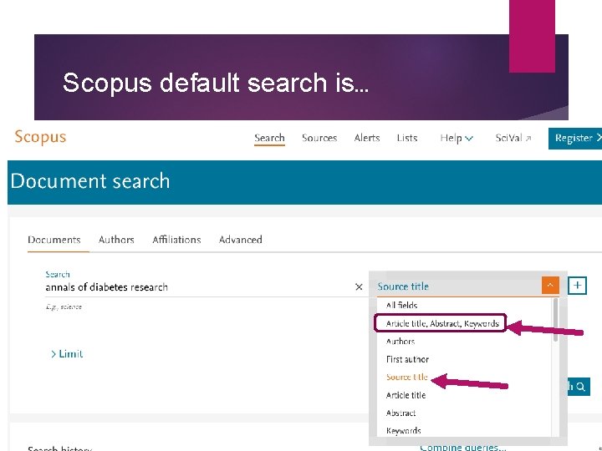Open Alerts in the top navigation

(367, 138)
